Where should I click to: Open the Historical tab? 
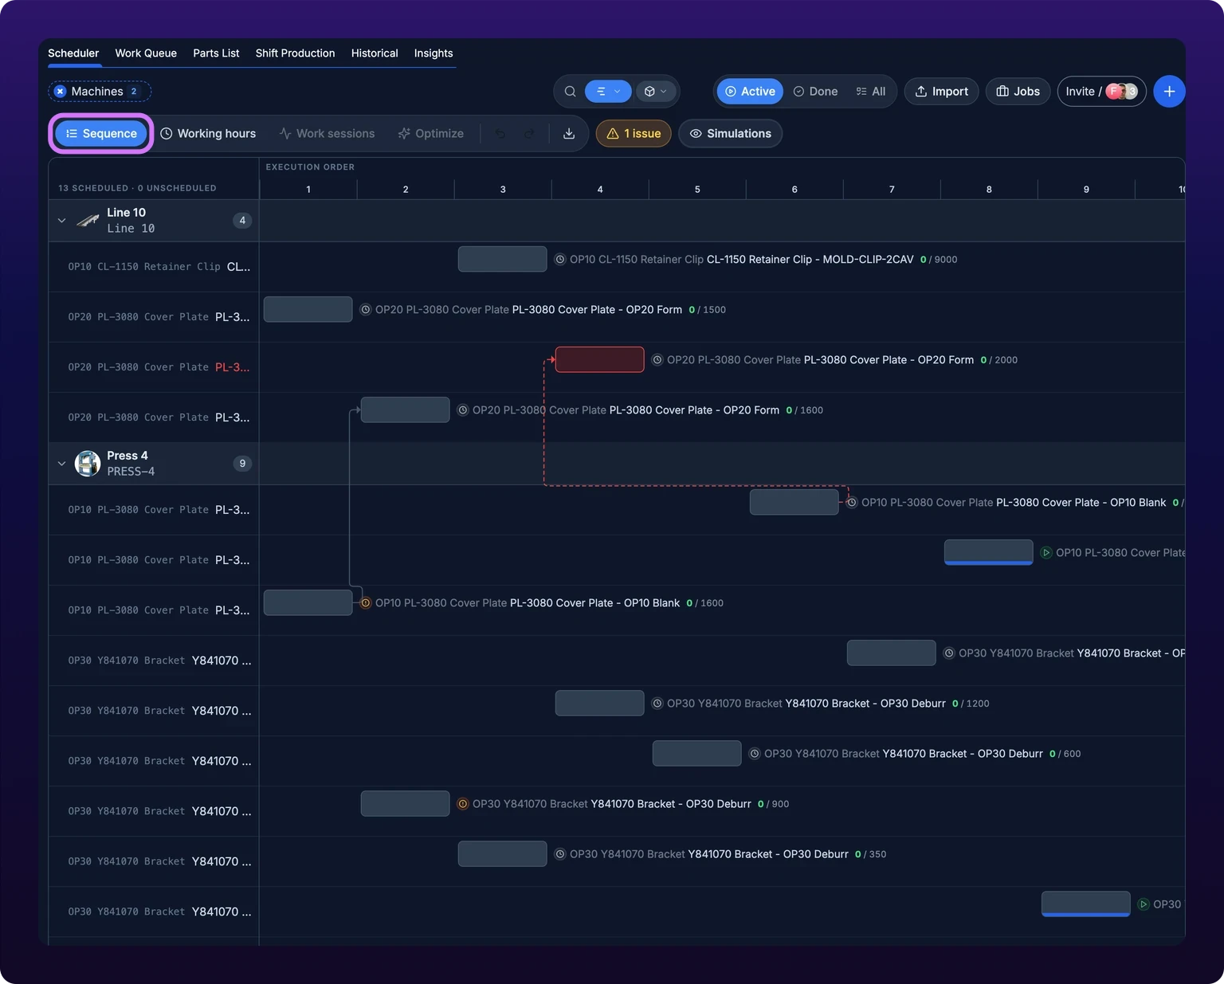point(375,53)
